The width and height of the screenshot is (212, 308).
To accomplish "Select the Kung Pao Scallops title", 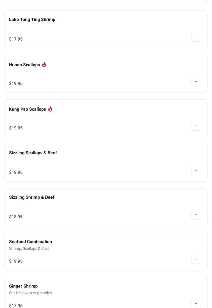I will click(x=28, y=109).
